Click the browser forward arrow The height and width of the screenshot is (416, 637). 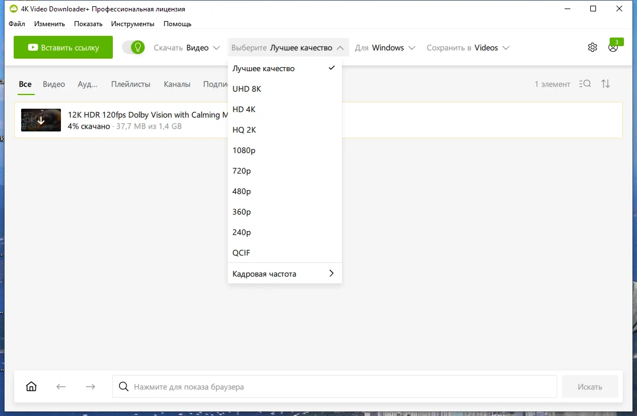(x=91, y=387)
